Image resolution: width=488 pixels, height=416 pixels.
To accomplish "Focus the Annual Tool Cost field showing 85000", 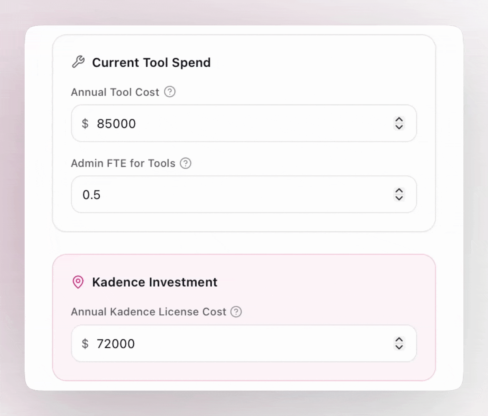I will [x=231, y=124].
